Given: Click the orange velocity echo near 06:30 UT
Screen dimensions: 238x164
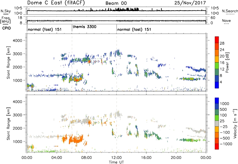Looking at the screenshot, I should (x=76, y=140).
